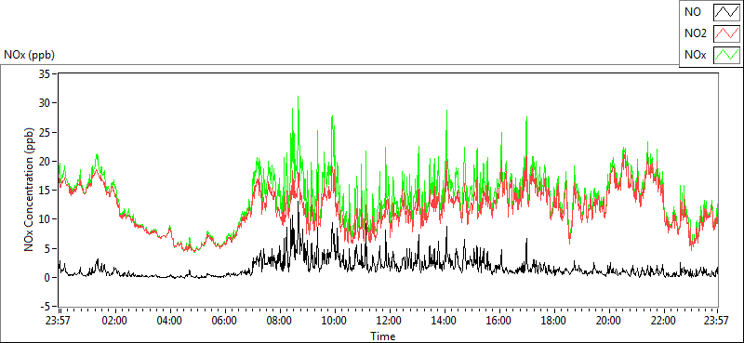Click the 18:00 time label
This screenshot has height=343, width=744.
point(554,320)
